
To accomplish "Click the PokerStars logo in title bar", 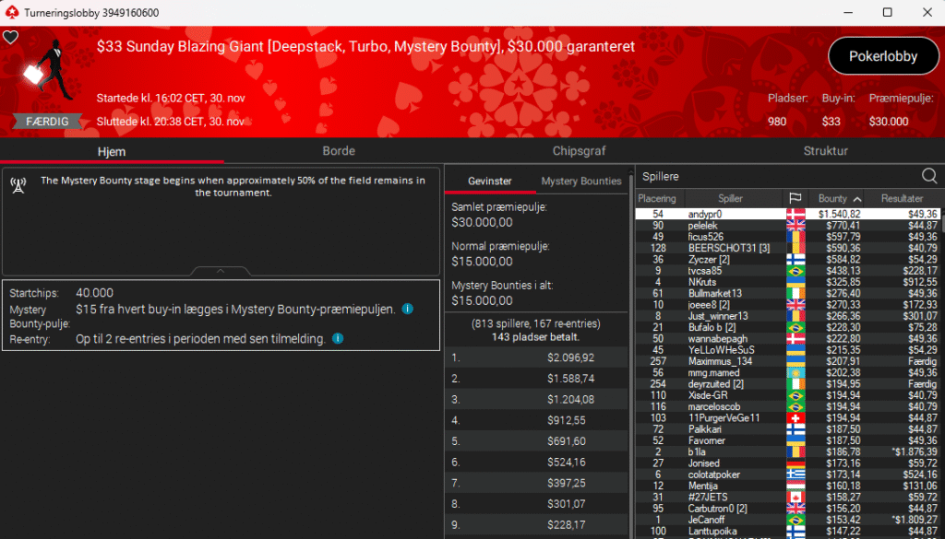I will [11, 12].
